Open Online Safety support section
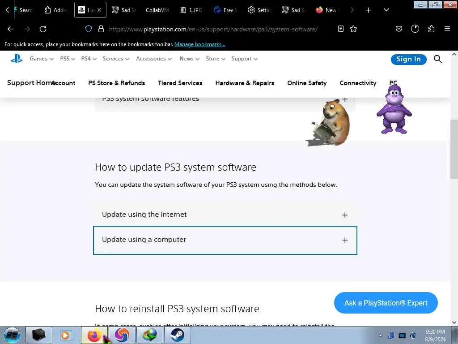 coord(307,83)
